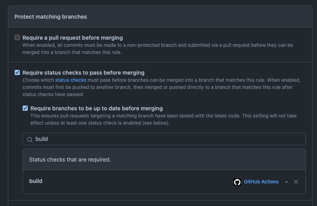
Task: Open the status checks help link
Action: coord(71,80)
